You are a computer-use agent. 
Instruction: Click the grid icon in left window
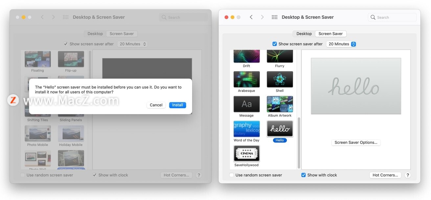click(x=66, y=17)
